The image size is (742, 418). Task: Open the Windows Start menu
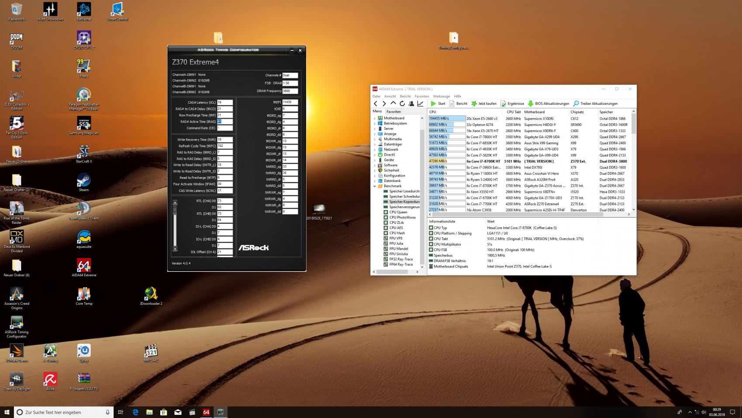pos(7,412)
